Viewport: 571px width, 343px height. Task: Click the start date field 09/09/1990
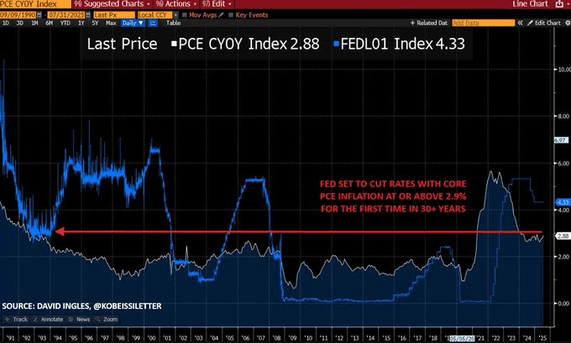(x=18, y=15)
